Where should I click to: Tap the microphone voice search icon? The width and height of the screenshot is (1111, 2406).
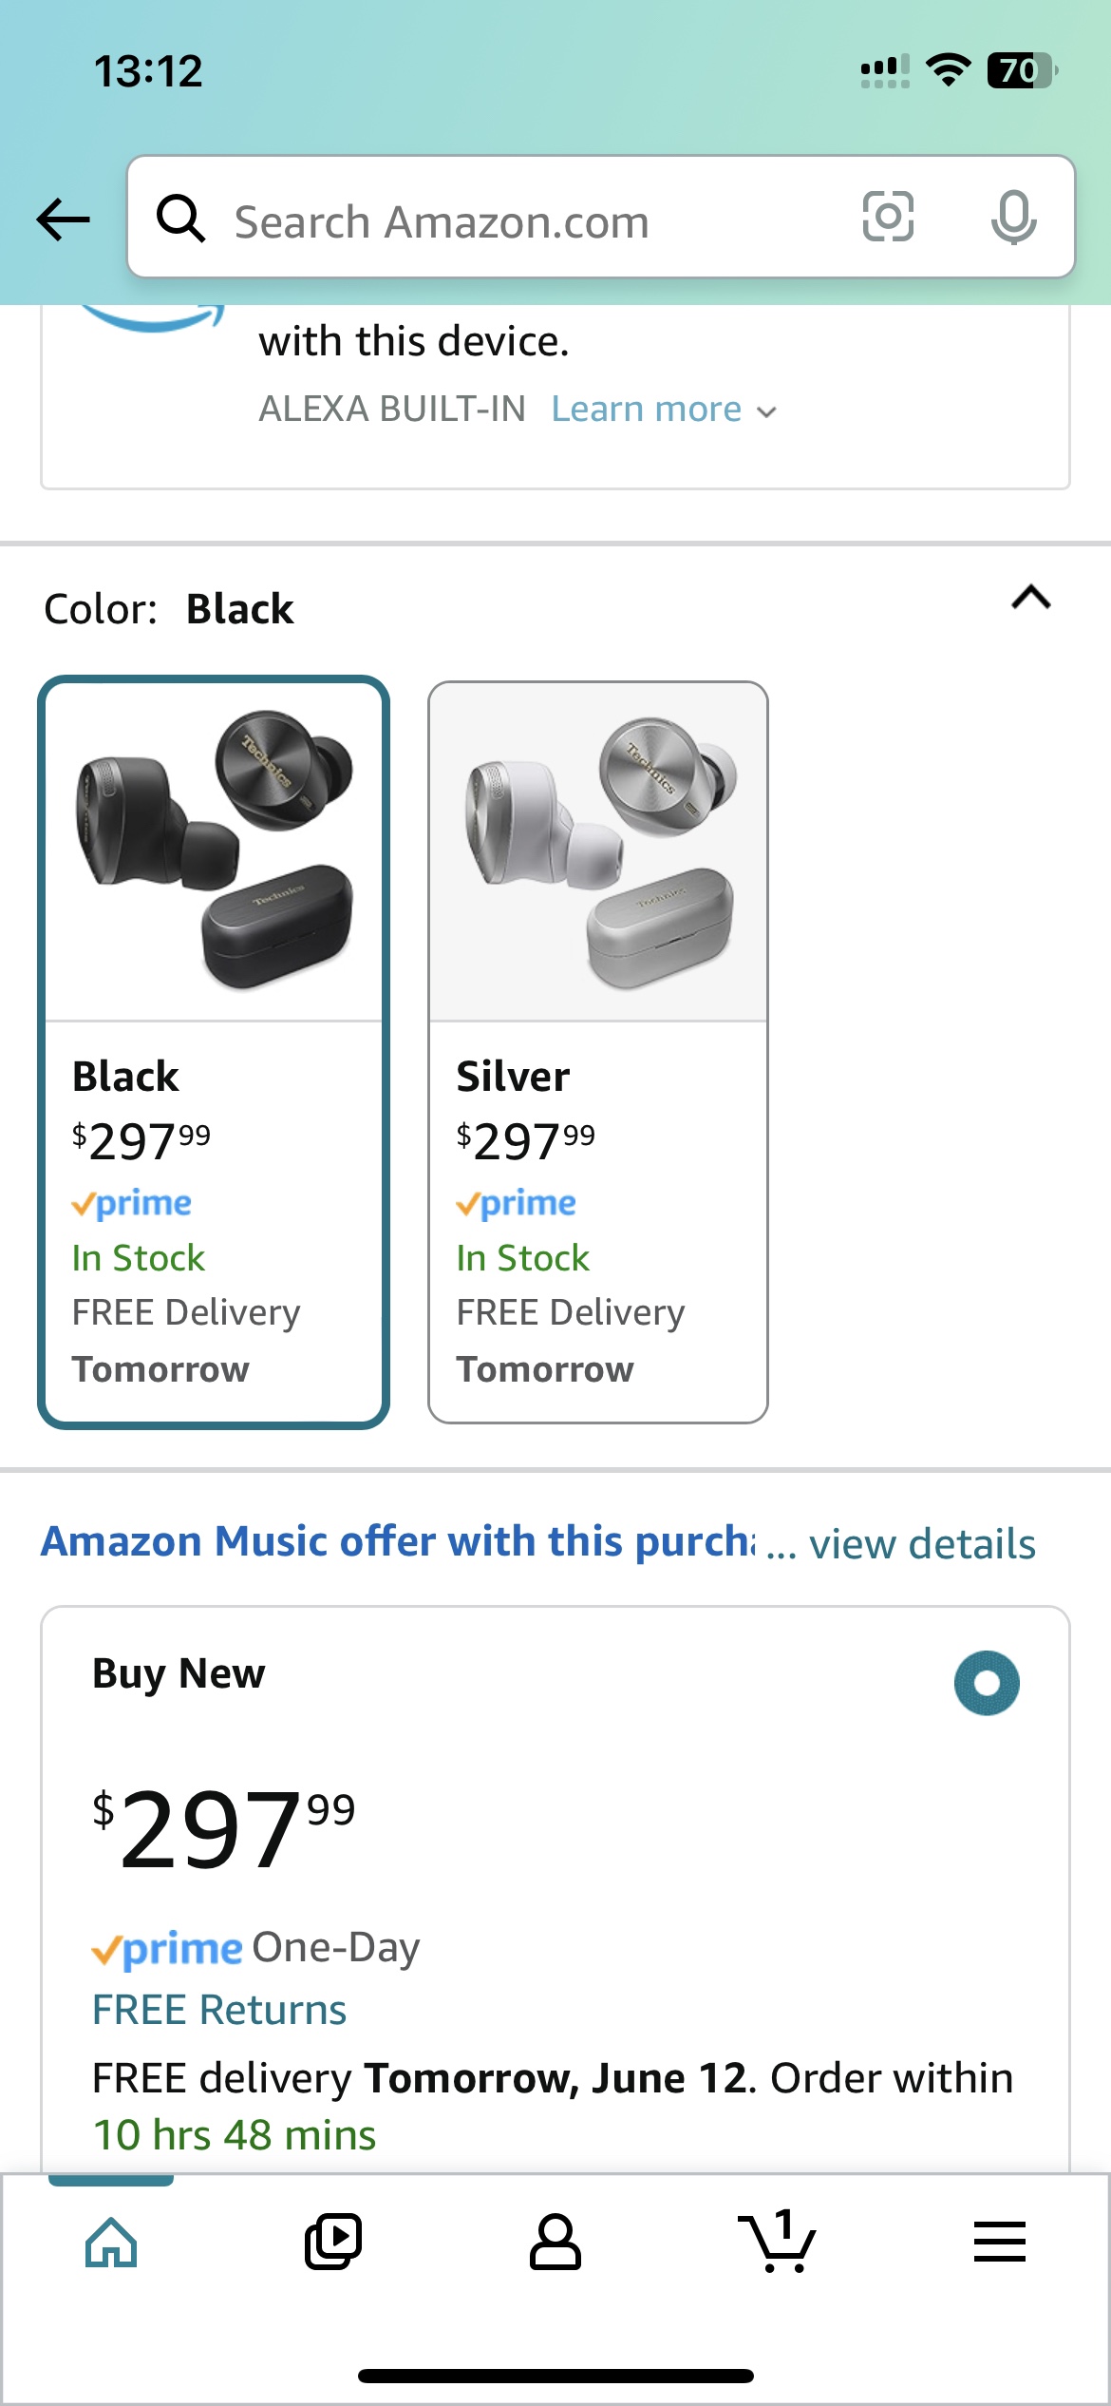[1013, 217]
